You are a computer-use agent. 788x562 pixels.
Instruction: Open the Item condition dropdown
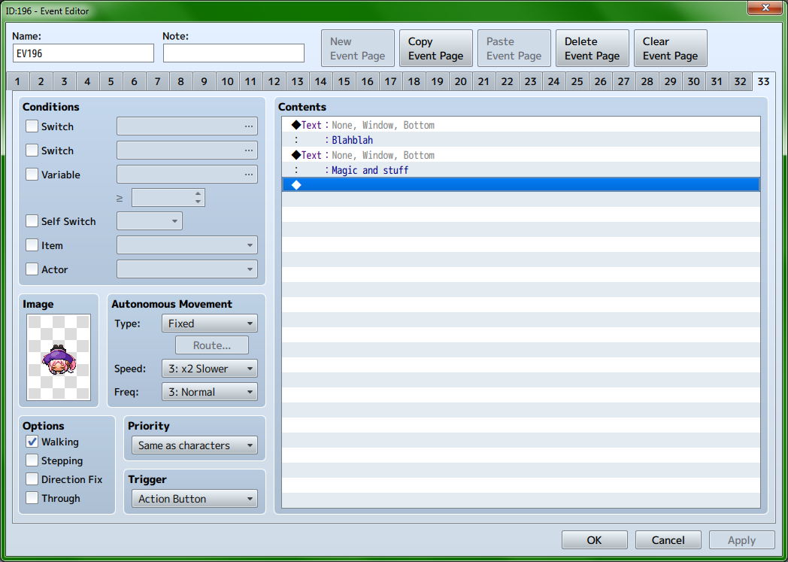(x=187, y=245)
